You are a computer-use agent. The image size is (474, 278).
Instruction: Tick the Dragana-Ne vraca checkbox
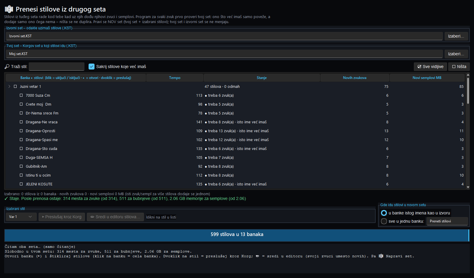tap(21, 122)
